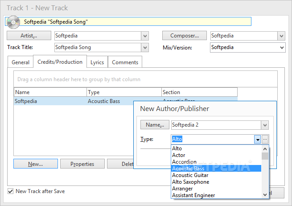Image resolution: width=292 pixels, height=206 pixels.
Task: Choose Arranger in the Type list
Action: tap(216, 189)
